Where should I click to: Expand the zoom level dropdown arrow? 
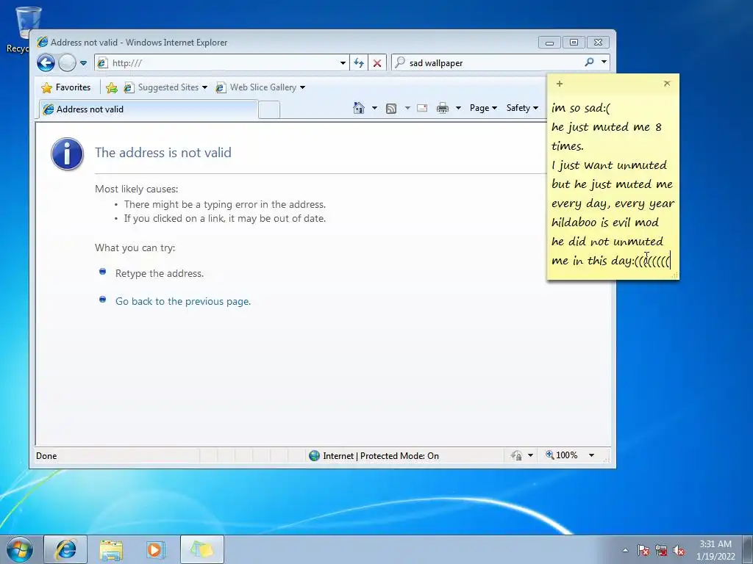coord(592,455)
